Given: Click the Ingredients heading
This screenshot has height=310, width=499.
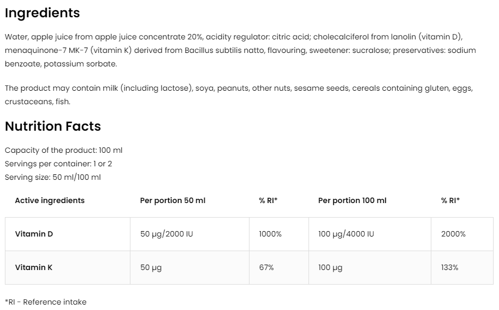Looking at the screenshot, I should point(42,13).
